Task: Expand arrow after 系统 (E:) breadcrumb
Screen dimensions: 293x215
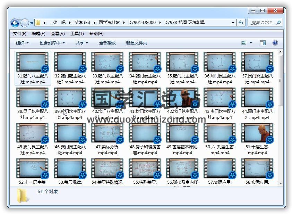Action: tap(95, 23)
